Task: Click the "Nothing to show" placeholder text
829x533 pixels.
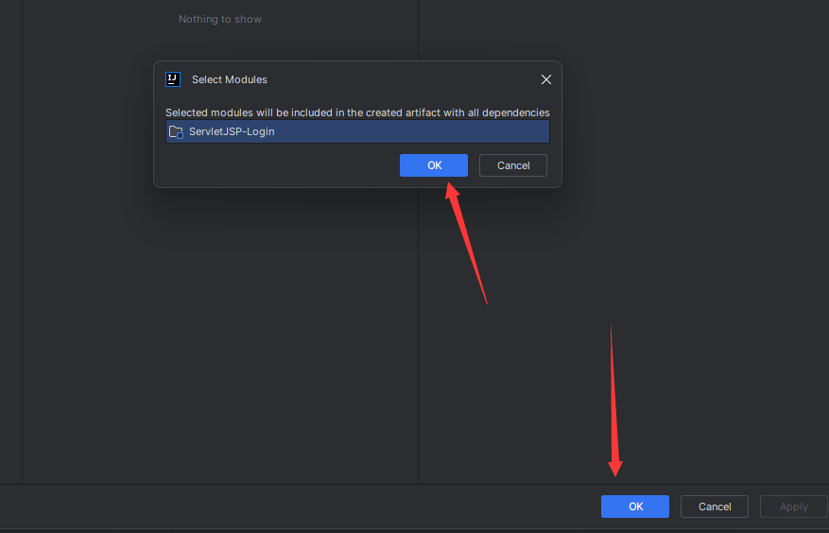Action: [x=220, y=19]
